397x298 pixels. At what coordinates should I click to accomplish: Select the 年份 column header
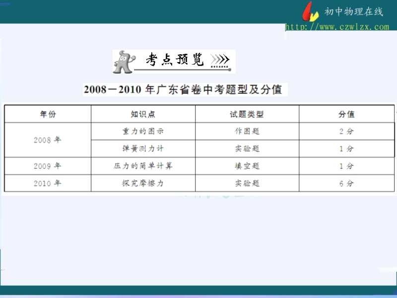(x=48, y=114)
